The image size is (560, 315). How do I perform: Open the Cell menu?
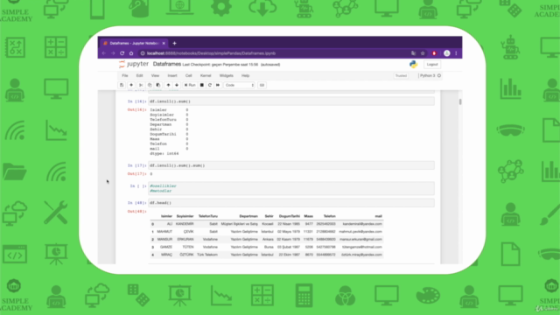click(189, 76)
